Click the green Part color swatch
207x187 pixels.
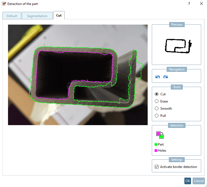coord(156,144)
